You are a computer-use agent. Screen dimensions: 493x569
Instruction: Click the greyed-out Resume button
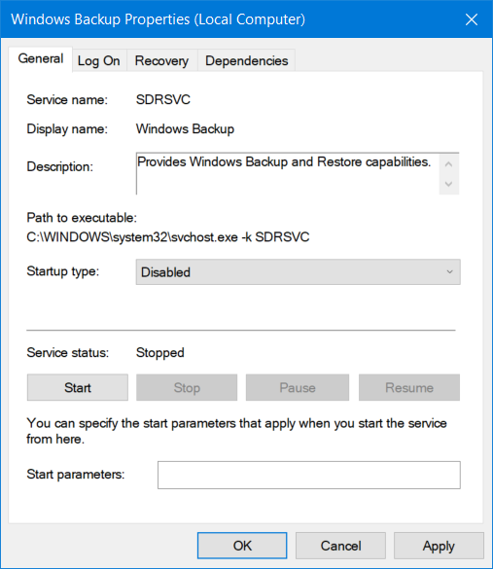(x=409, y=387)
